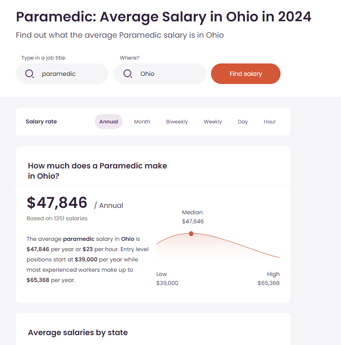The width and height of the screenshot is (341, 345).
Task: Click the page title about Paramedic salary
Action: 163,17
